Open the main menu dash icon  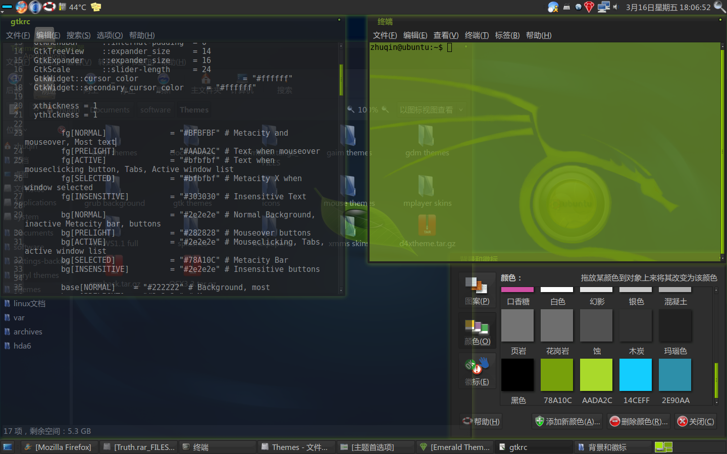[x=7, y=7]
